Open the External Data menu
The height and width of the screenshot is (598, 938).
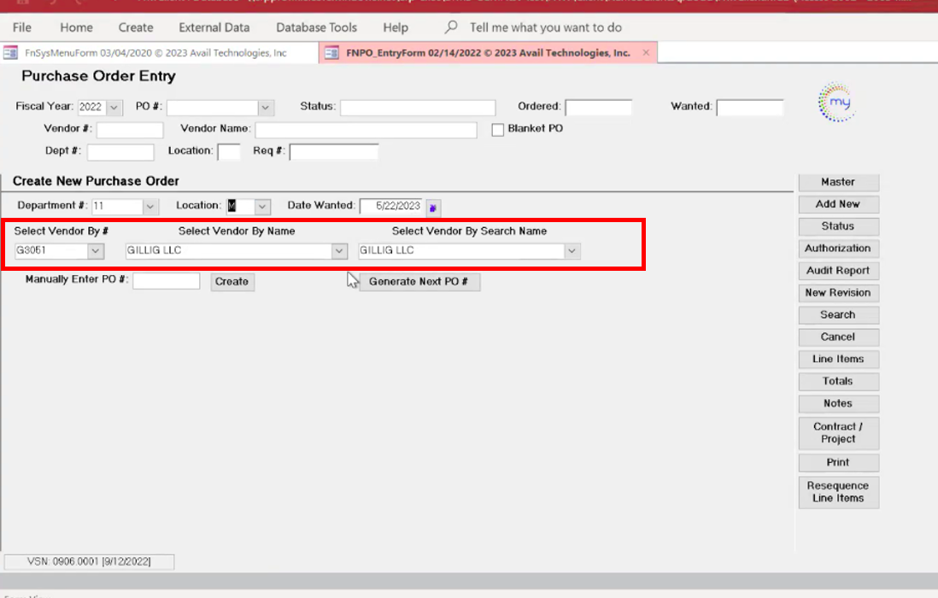point(214,27)
